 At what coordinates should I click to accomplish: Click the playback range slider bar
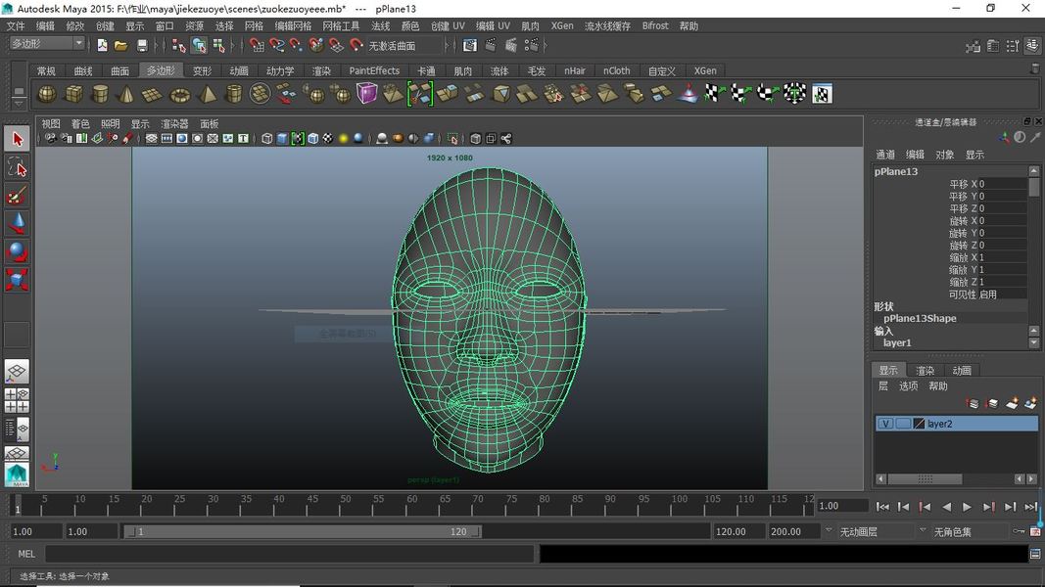pyautogui.click(x=302, y=531)
